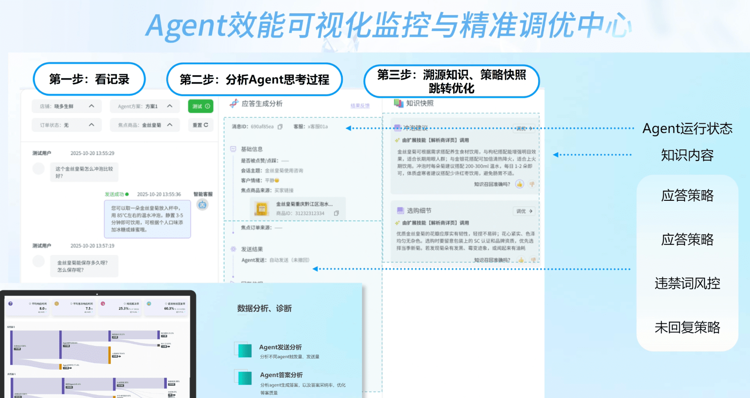Screen dimensions: 750x398
Task: Click the sparkle icon in 冲泡建议 card
Action: [397, 140]
